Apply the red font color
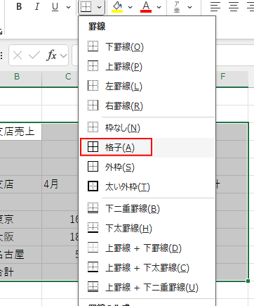The width and height of the screenshot is (254, 306). tap(146, 7)
